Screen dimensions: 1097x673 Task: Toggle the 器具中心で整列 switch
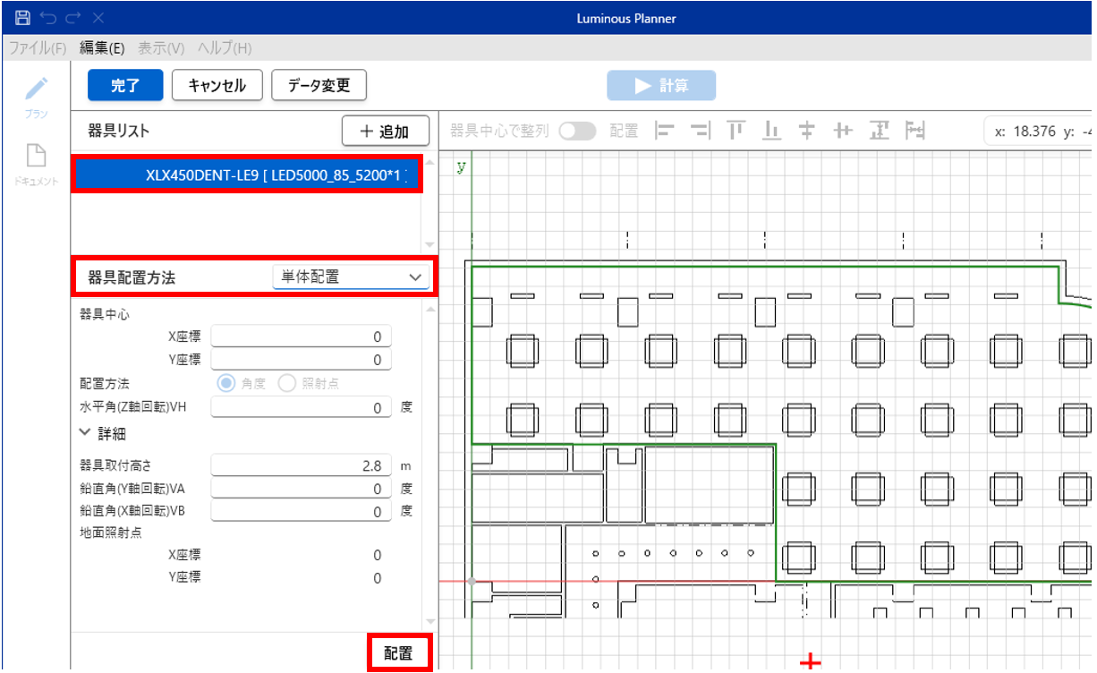click(577, 131)
